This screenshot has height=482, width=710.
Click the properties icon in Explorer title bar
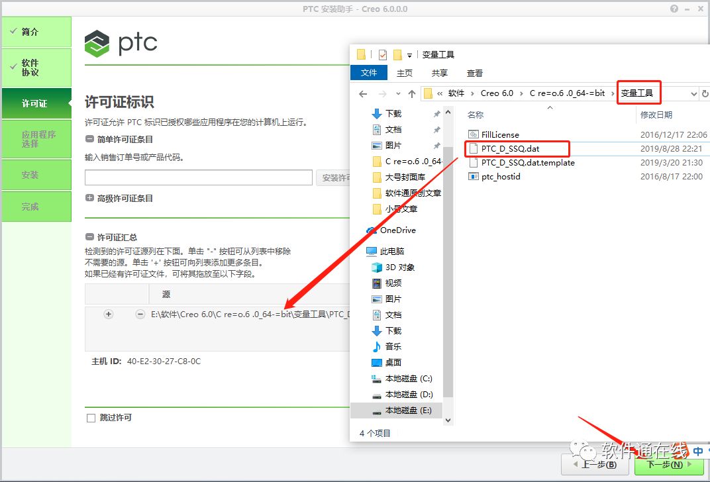(383, 55)
